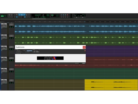138x104 pixels.
Task: Click the right zoom button under Grid and Nudge
Action: click(x=83, y=17)
